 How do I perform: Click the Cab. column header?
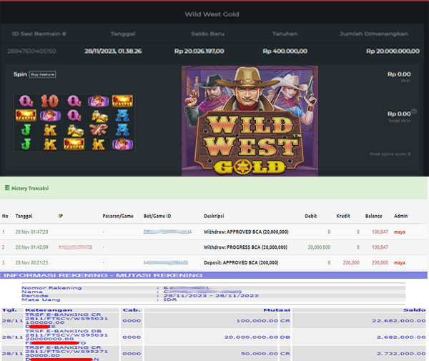[132, 310]
